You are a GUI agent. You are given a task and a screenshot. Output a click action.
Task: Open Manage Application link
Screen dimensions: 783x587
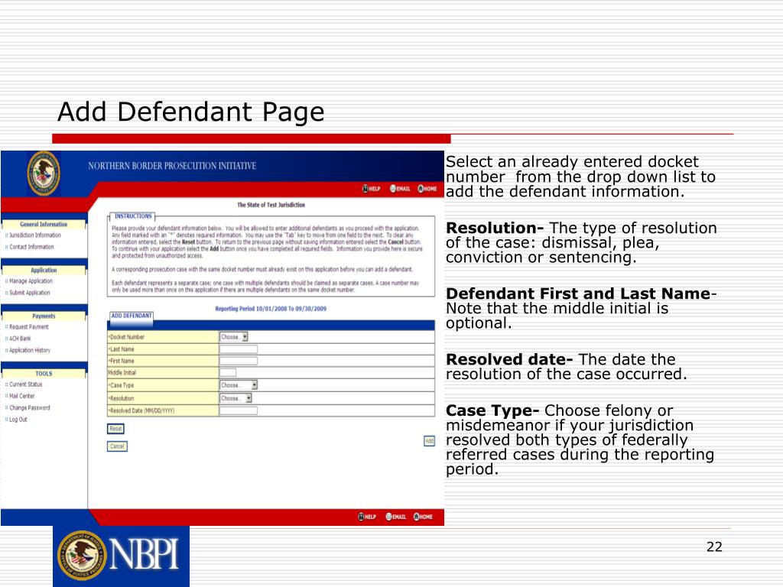pyautogui.click(x=31, y=281)
